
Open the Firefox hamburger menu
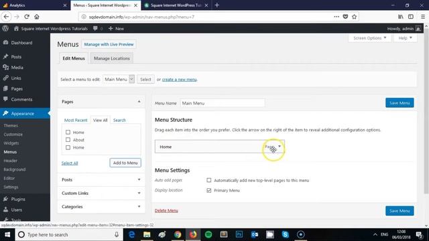423,17
